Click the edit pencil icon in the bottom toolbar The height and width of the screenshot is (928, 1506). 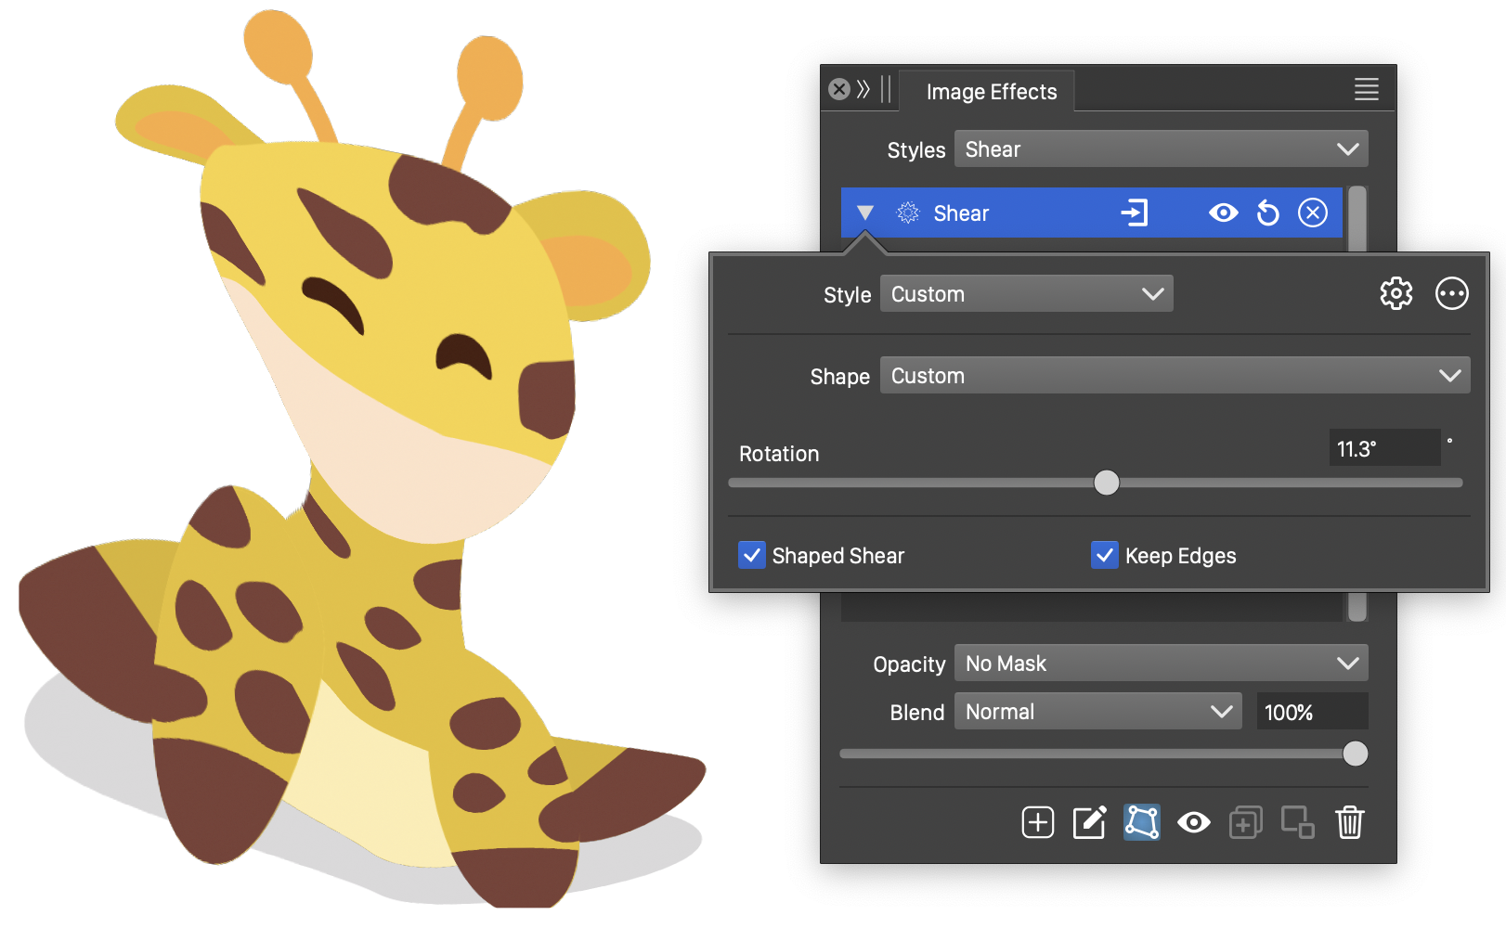pos(1089,822)
